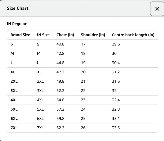This screenshot has height=141, width=164.
Task: Click the 33.5 centre back length value
Action: pyautogui.click(x=116, y=128)
